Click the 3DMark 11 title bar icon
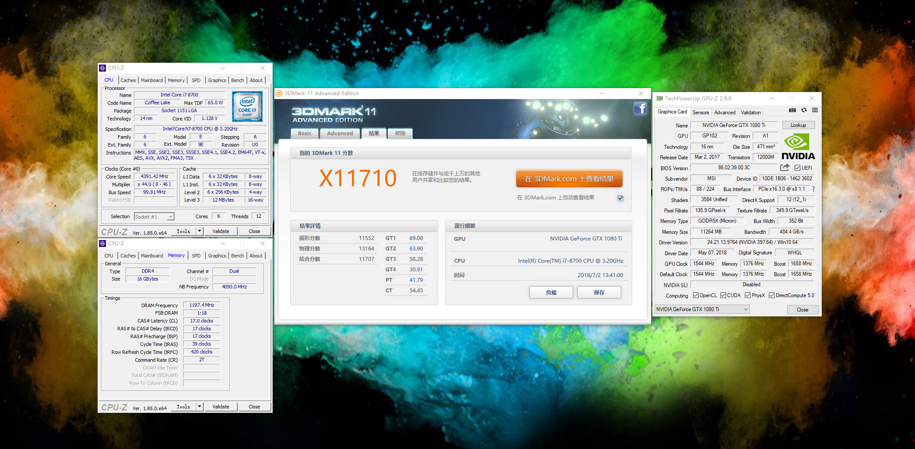 (x=279, y=93)
